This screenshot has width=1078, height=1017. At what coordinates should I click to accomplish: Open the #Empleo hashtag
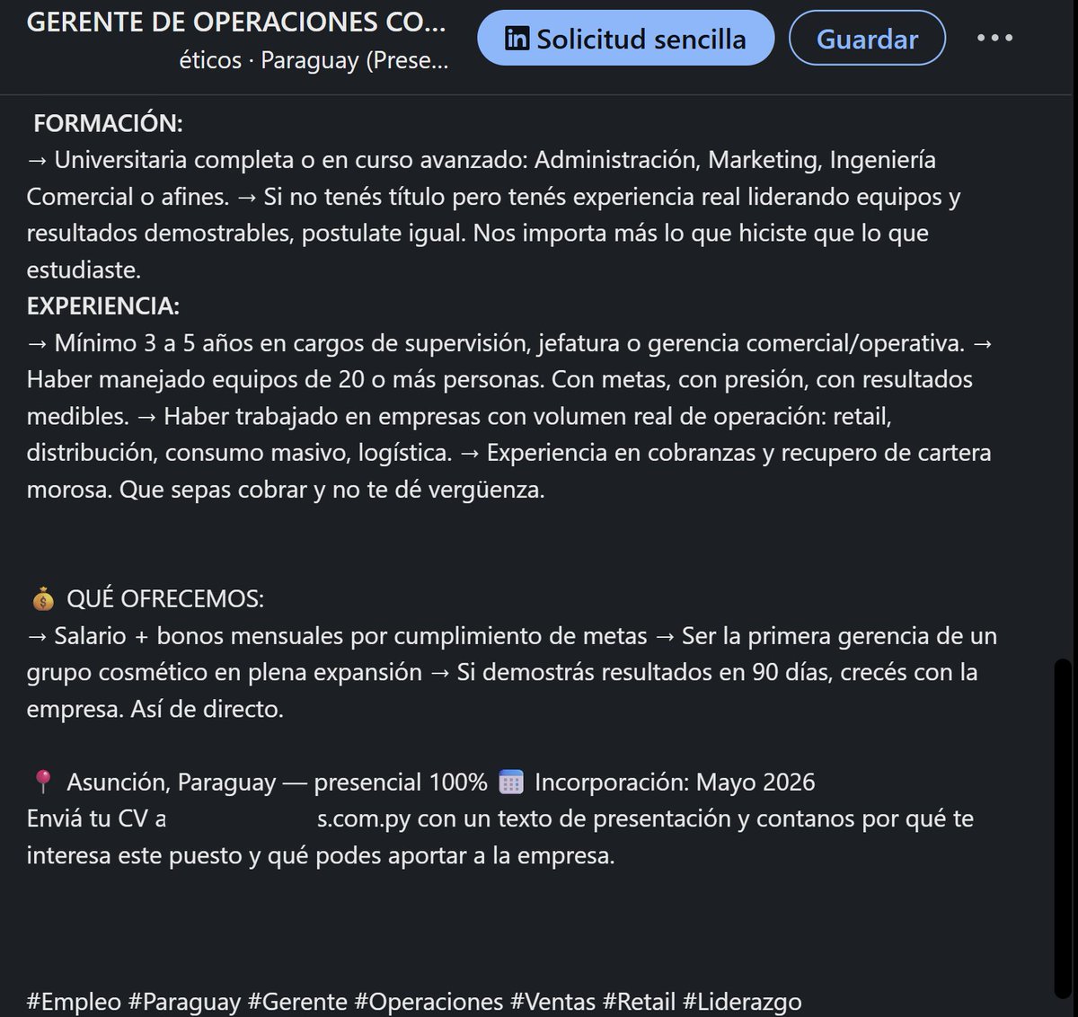[74, 1001]
